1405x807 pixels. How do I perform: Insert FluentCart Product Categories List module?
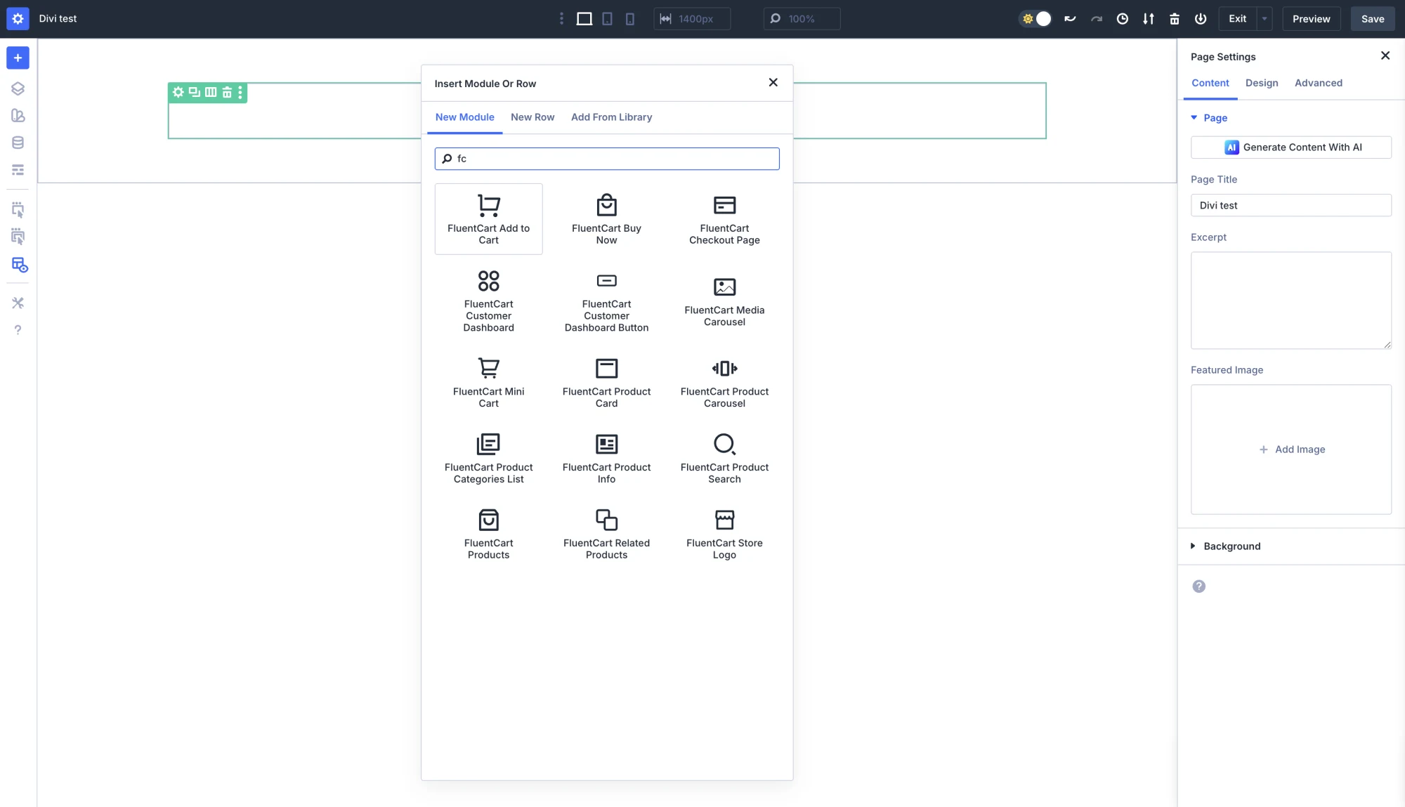pyautogui.click(x=488, y=459)
